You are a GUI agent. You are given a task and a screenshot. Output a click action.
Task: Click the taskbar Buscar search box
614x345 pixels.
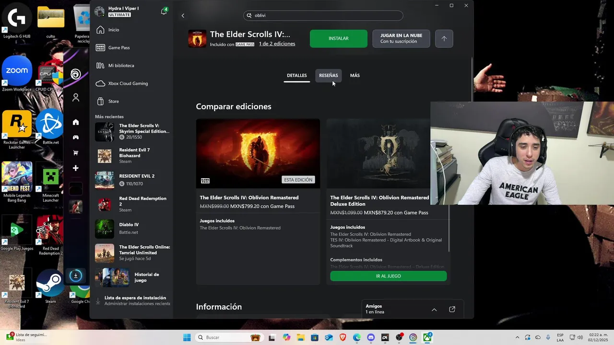click(x=229, y=337)
